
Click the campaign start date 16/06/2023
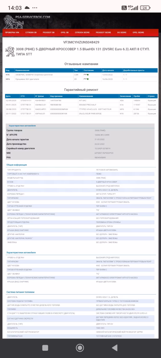pyautogui.click(x=107, y=79)
